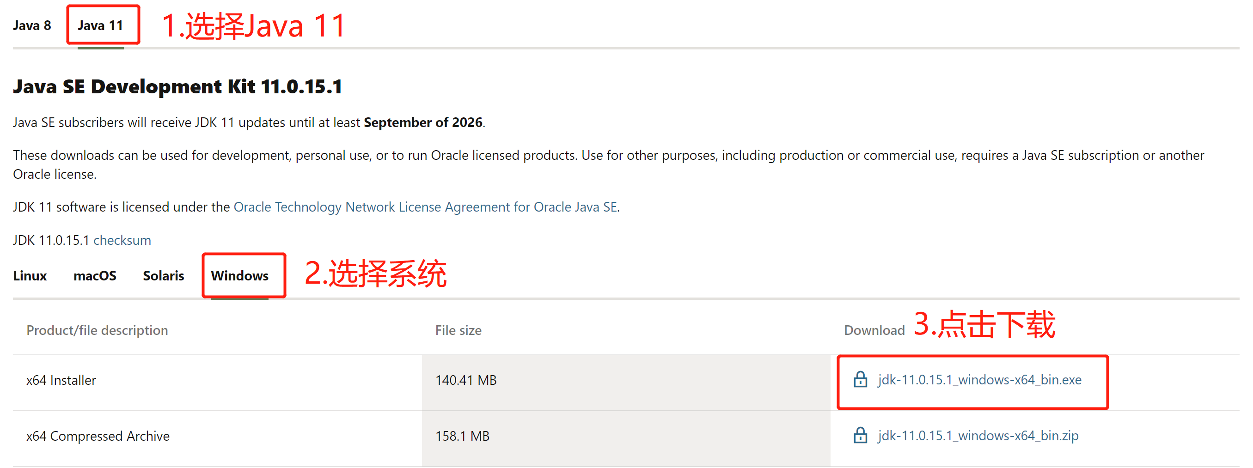This screenshot has width=1253, height=468.
Task: Click the Download column header
Action: [x=874, y=330]
